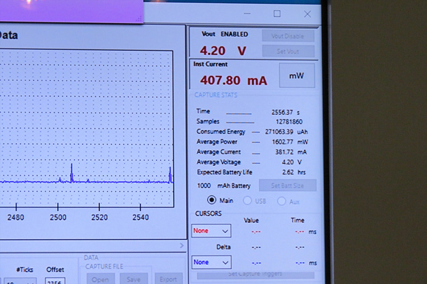This screenshot has width=427, height=284.
Task: Click the Set Batt Size button
Action: click(x=288, y=185)
